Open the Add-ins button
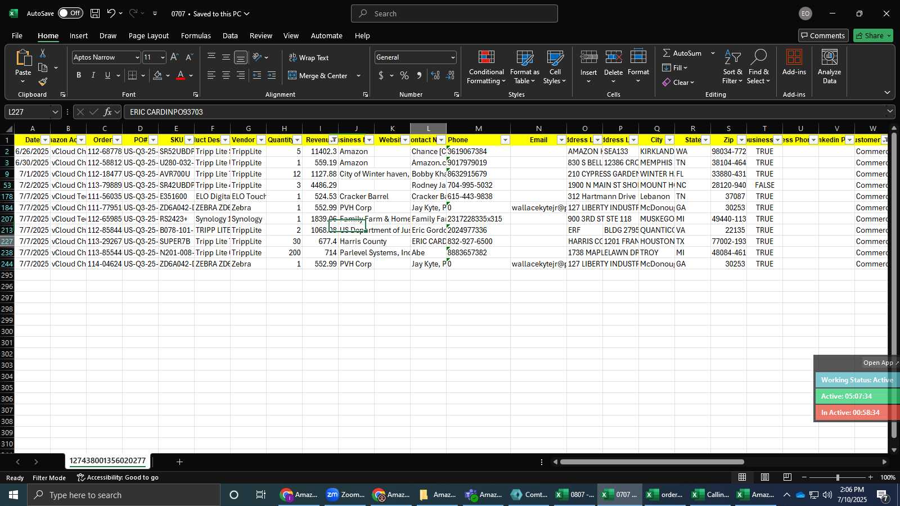Viewport: 900px width, 506px height. (x=794, y=62)
